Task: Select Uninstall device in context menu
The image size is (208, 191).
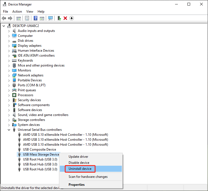Action: click(x=91, y=169)
